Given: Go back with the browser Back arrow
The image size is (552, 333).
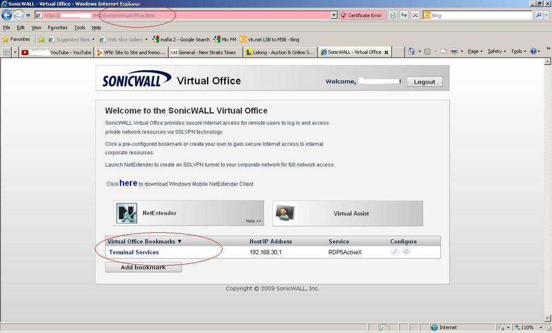Looking at the screenshot, I should pos(6,15).
